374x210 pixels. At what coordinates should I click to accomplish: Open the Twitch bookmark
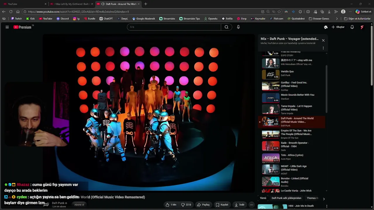[x=16, y=19]
